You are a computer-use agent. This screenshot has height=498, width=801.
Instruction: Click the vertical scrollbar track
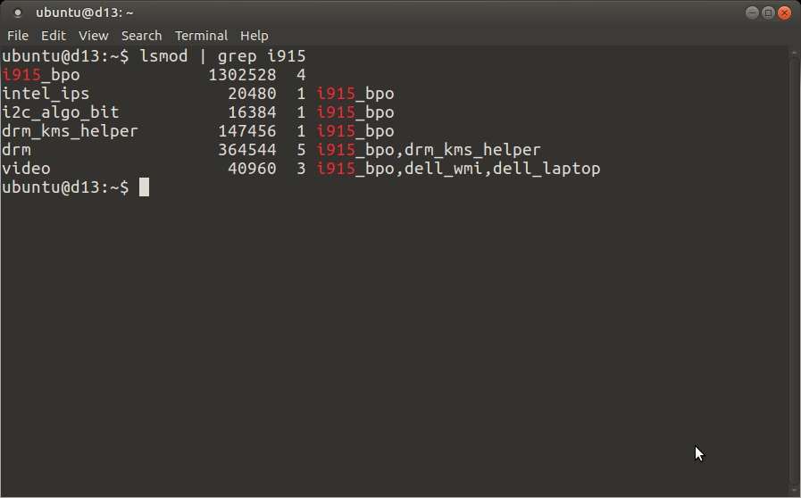794,270
